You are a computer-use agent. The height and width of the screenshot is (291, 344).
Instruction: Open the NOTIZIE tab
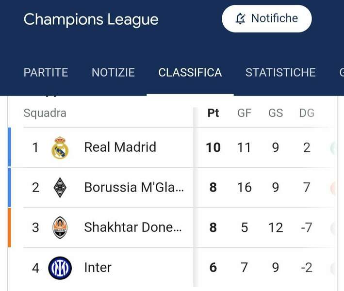coord(113,73)
